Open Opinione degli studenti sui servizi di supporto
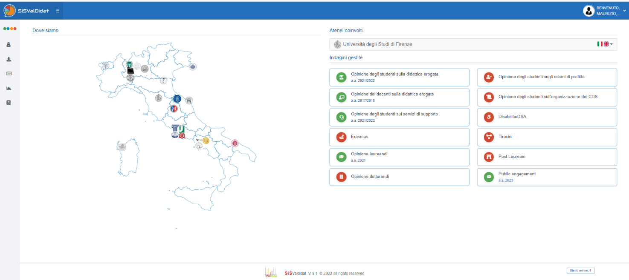The image size is (629, 280). pos(399,117)
